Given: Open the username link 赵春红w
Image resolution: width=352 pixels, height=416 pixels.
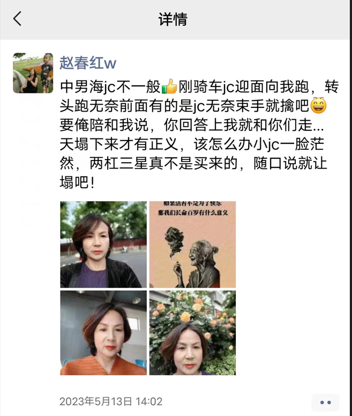Looking at the screenshot, I should tap(88, 63).
